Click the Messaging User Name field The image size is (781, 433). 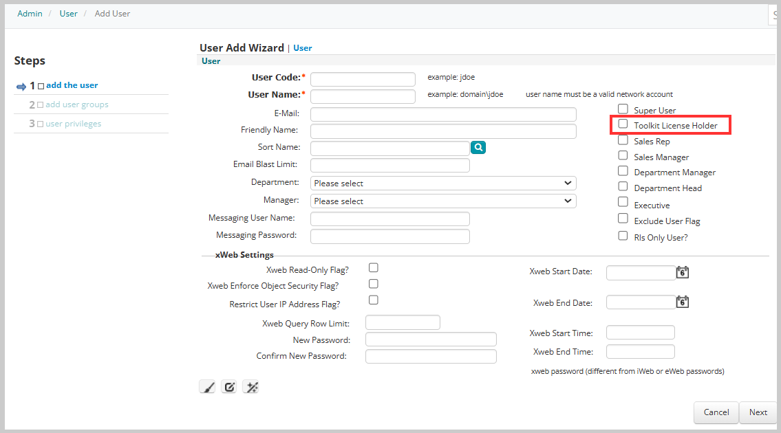pyautogui.click(x=390, y=219)
